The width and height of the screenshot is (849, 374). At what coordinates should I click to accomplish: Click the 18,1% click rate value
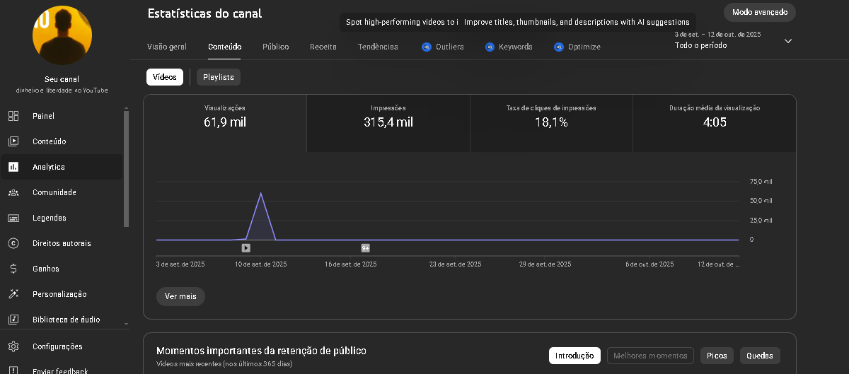(x=551, y=122)
